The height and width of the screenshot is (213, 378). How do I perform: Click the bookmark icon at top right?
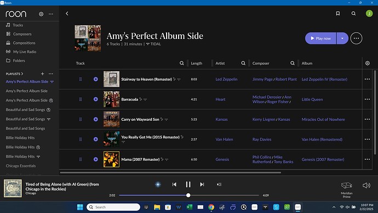[x=338, y=14]
